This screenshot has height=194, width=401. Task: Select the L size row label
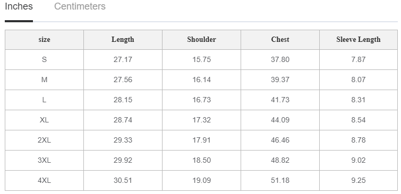click(44, 100)
